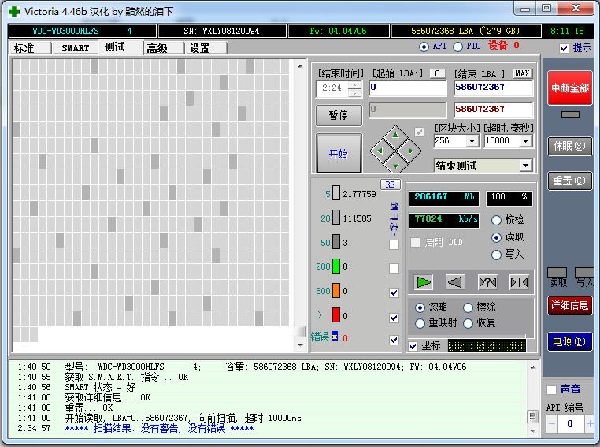
Task: Open the 高级 tab
Action: [x=157, y=47]
